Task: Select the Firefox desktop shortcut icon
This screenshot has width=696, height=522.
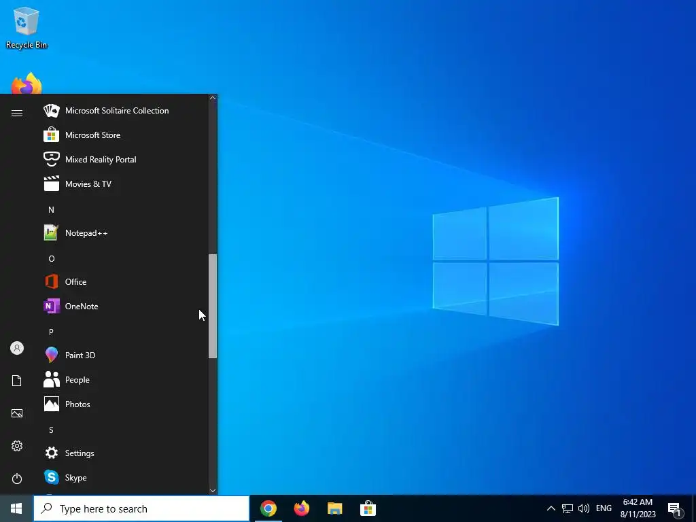Action: point(27,84)
